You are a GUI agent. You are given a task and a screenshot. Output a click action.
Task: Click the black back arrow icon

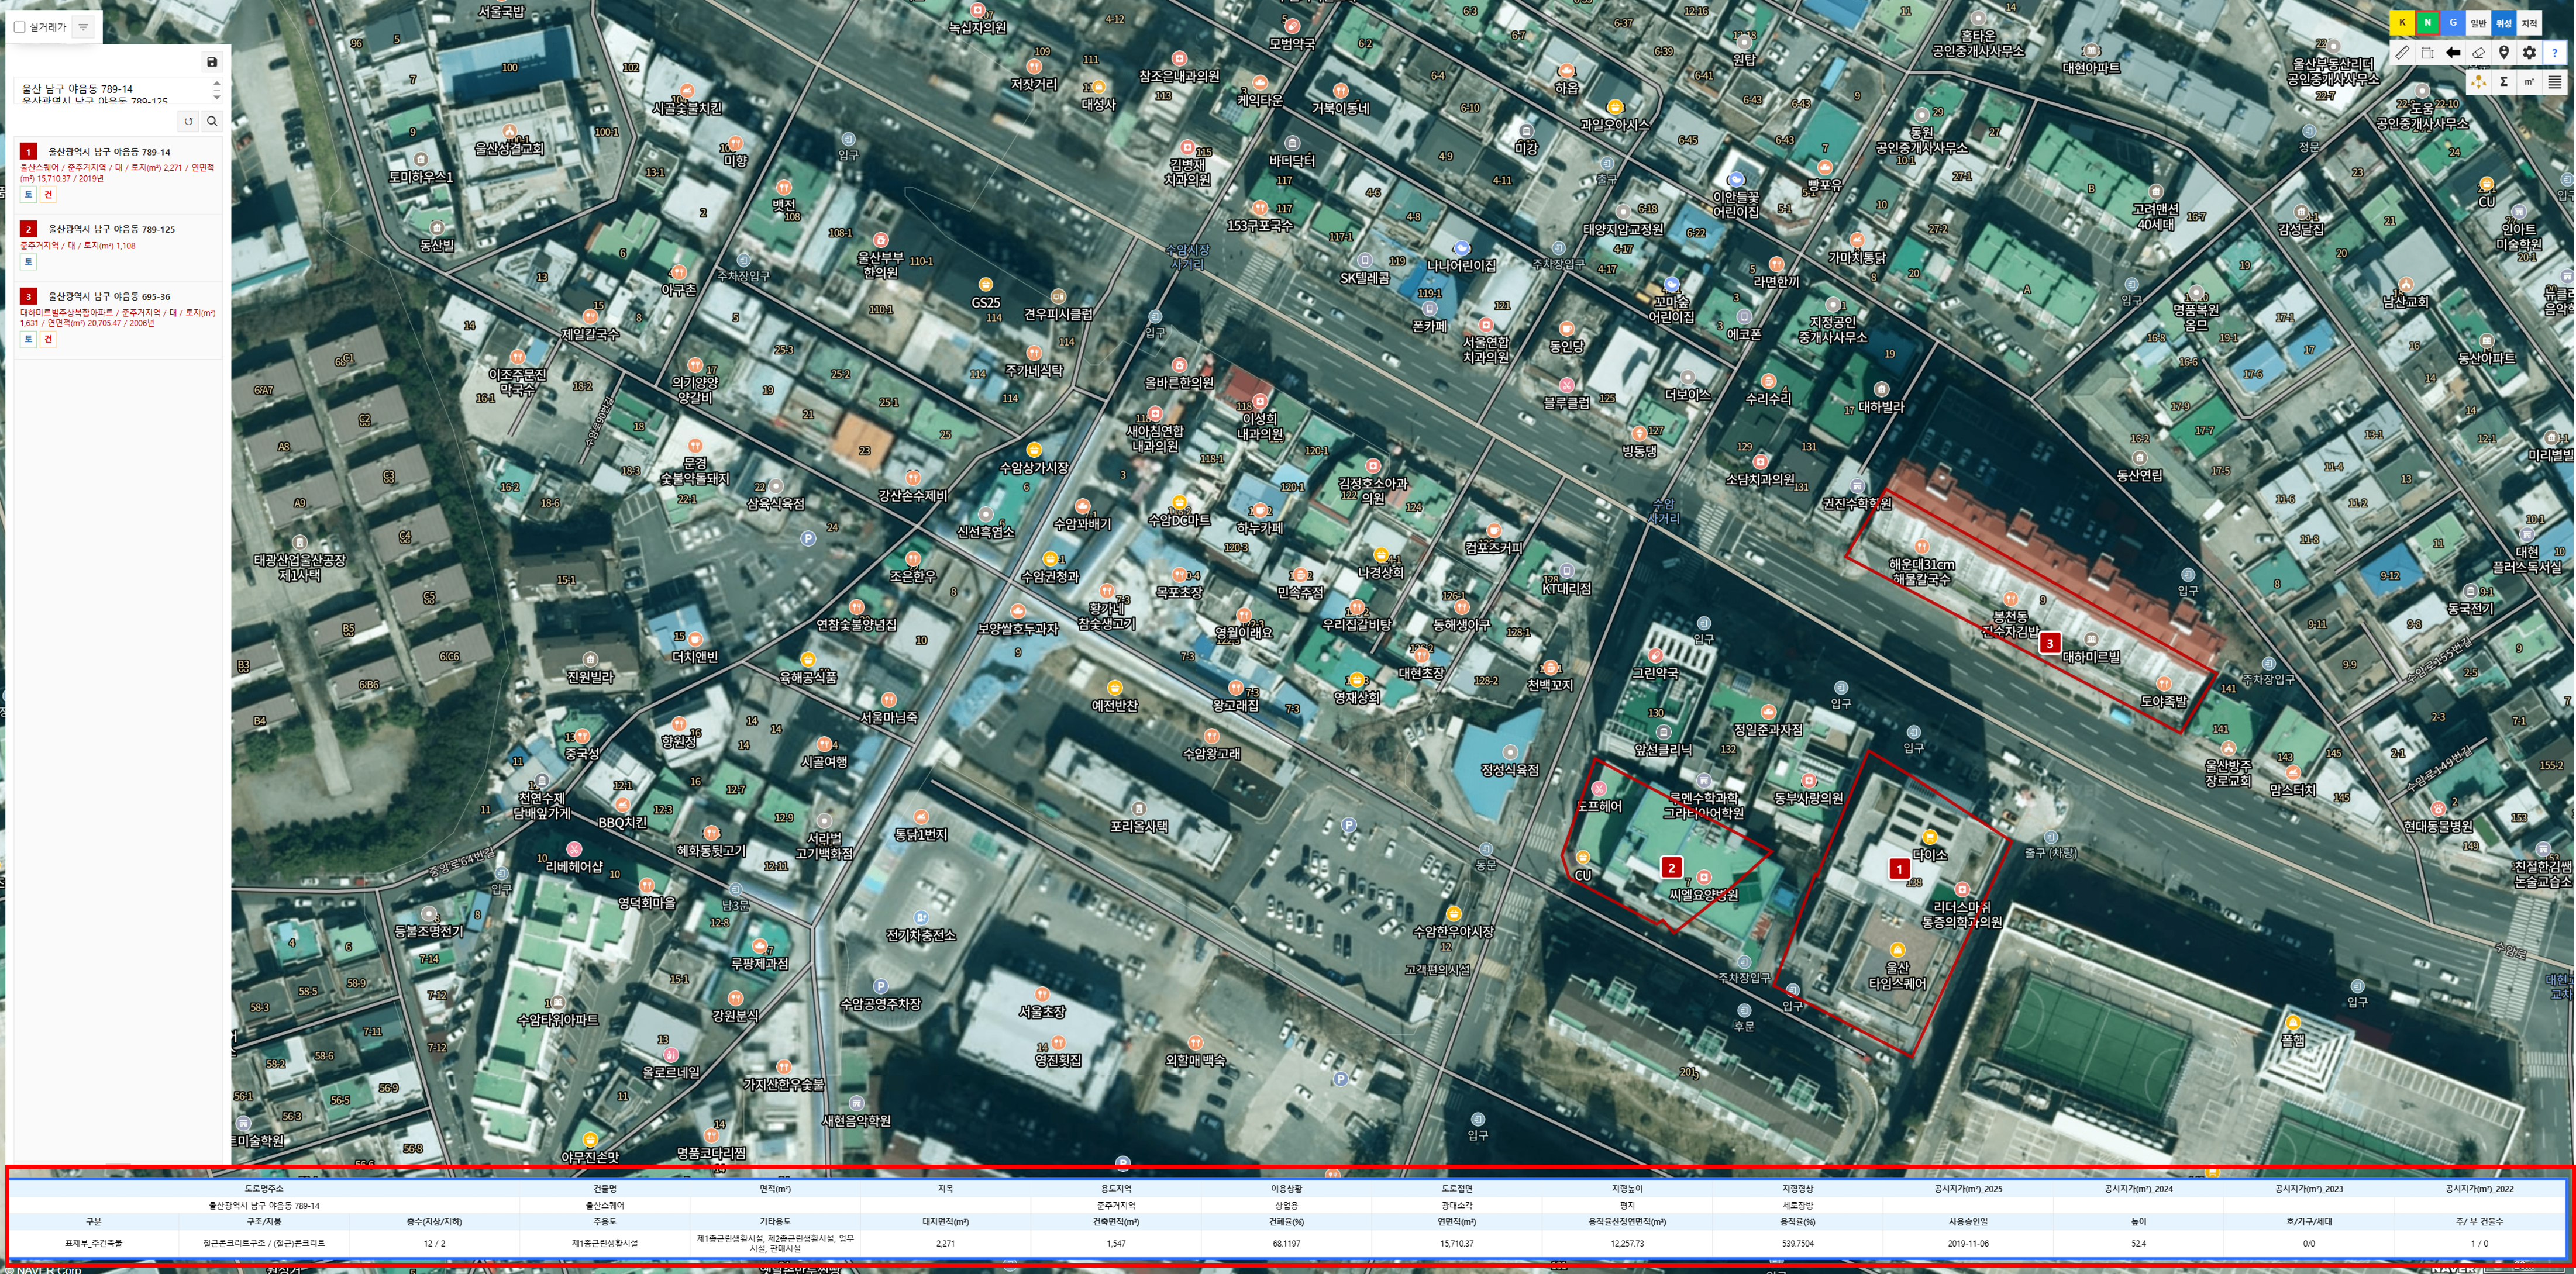(2453, 52)
